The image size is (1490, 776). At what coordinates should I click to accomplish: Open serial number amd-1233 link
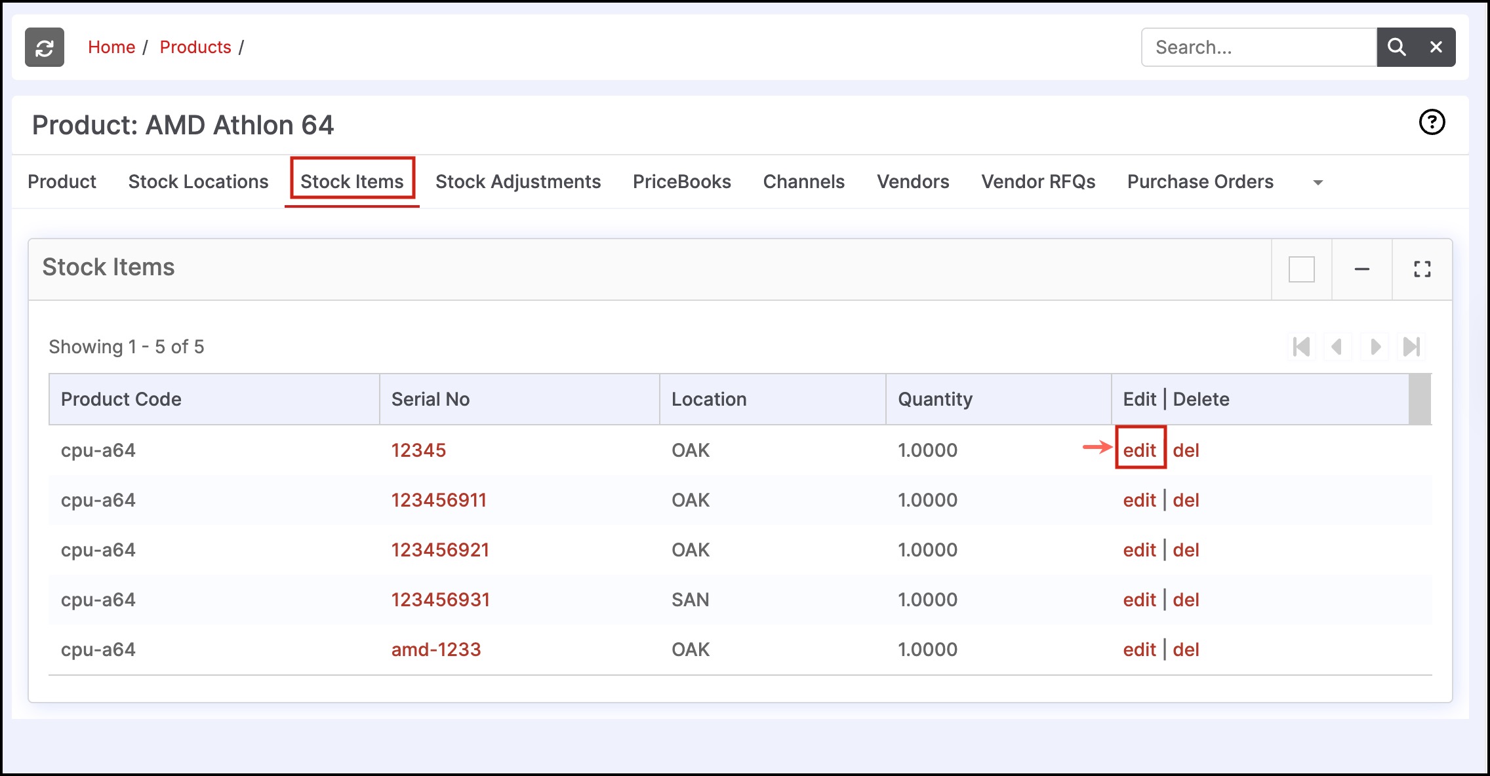pos(436,650)
